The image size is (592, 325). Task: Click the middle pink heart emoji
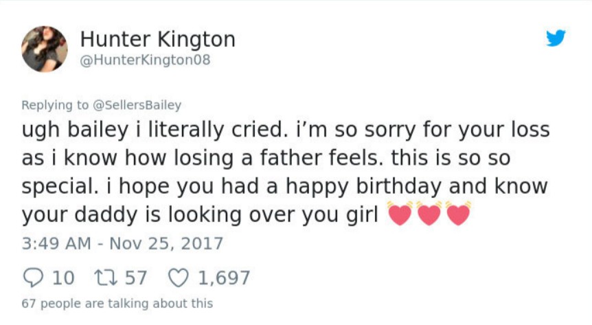click(x=429, y=214)
